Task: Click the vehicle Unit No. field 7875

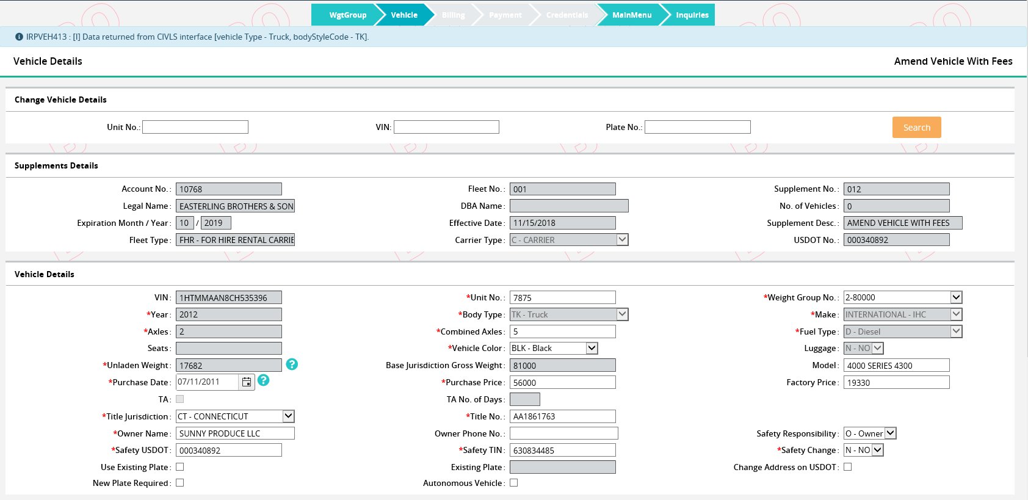Action: (563, 297)
